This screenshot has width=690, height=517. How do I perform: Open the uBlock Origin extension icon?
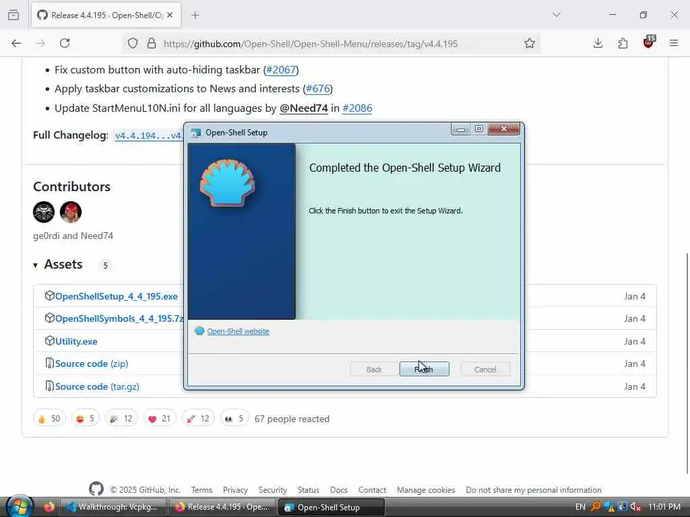649,42
